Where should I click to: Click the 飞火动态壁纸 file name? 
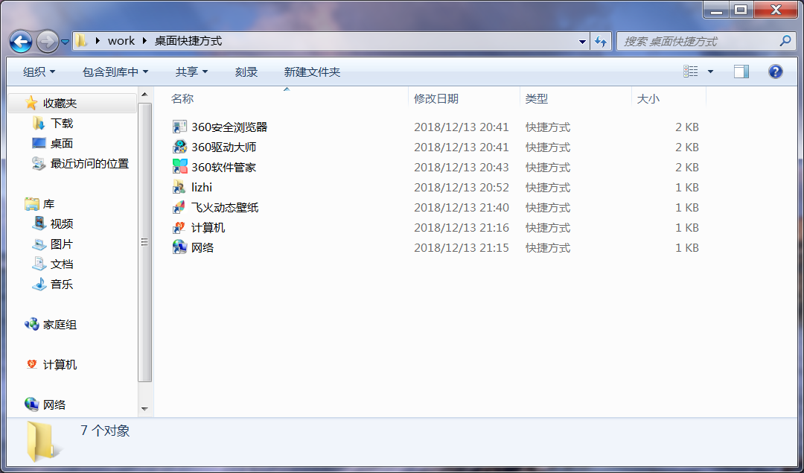tap(225, 207)
